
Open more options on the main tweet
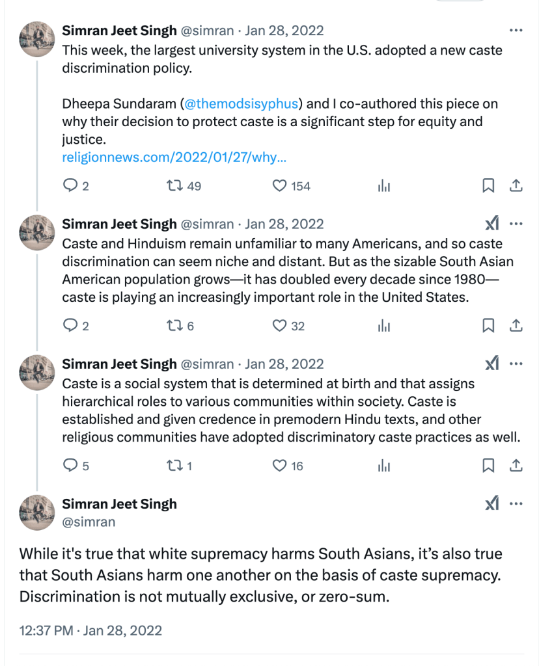click(x=516, y=503)
